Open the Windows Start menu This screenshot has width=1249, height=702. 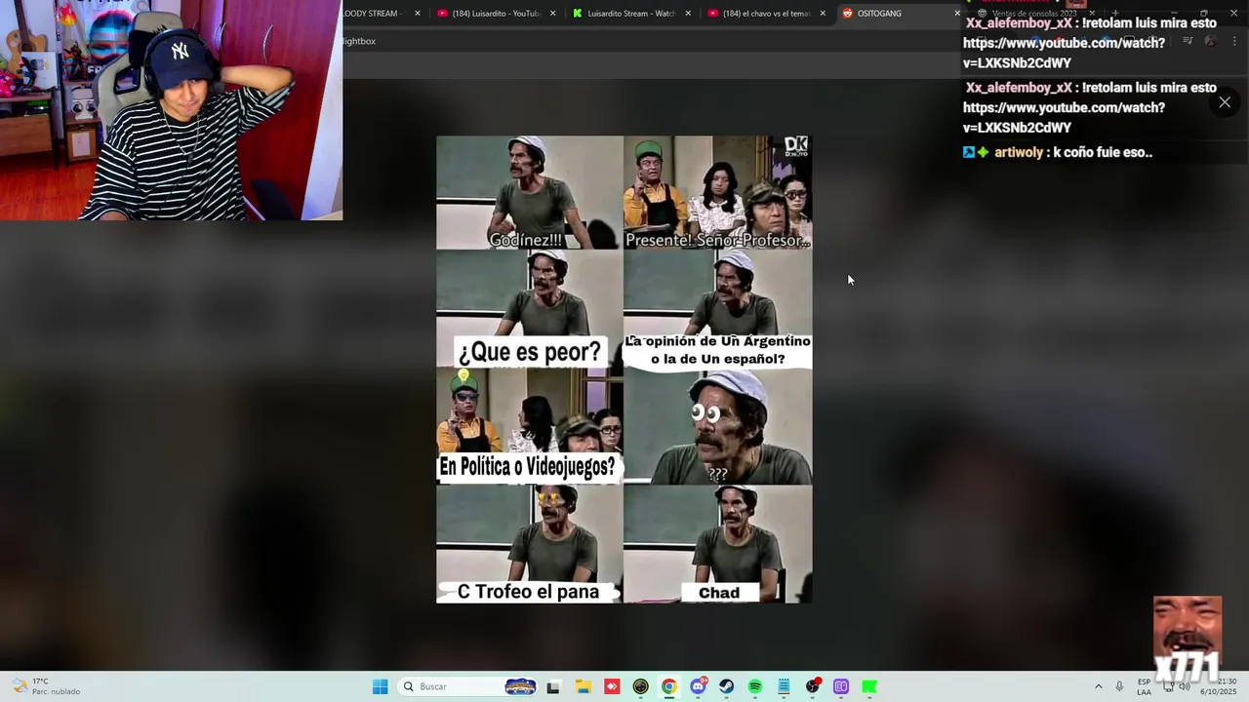pos(380,686)
